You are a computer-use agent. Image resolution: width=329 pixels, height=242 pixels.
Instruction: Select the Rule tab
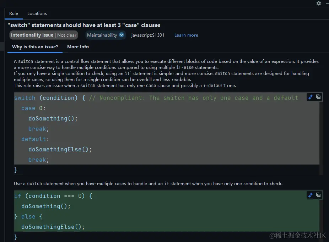pyautogui.click(x=14, y=14)
